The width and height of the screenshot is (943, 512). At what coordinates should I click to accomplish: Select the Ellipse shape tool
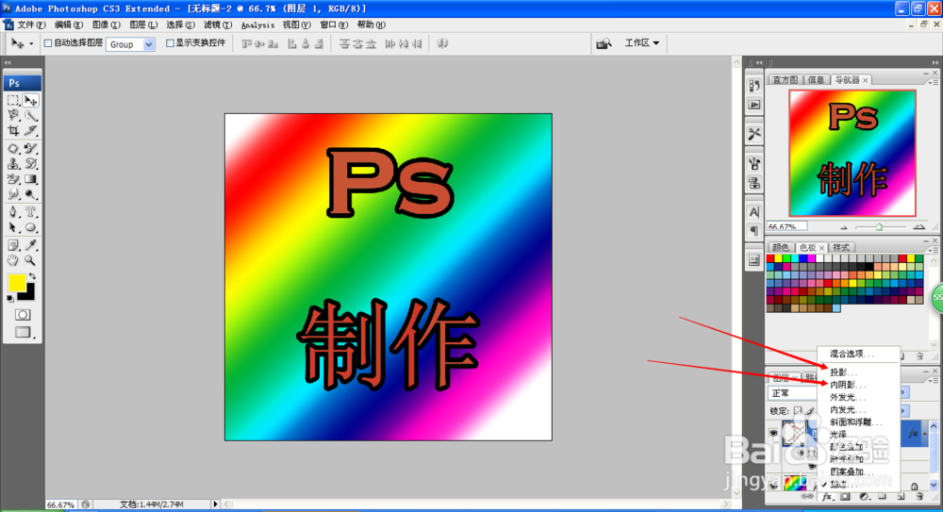click(x=31, y=227)
